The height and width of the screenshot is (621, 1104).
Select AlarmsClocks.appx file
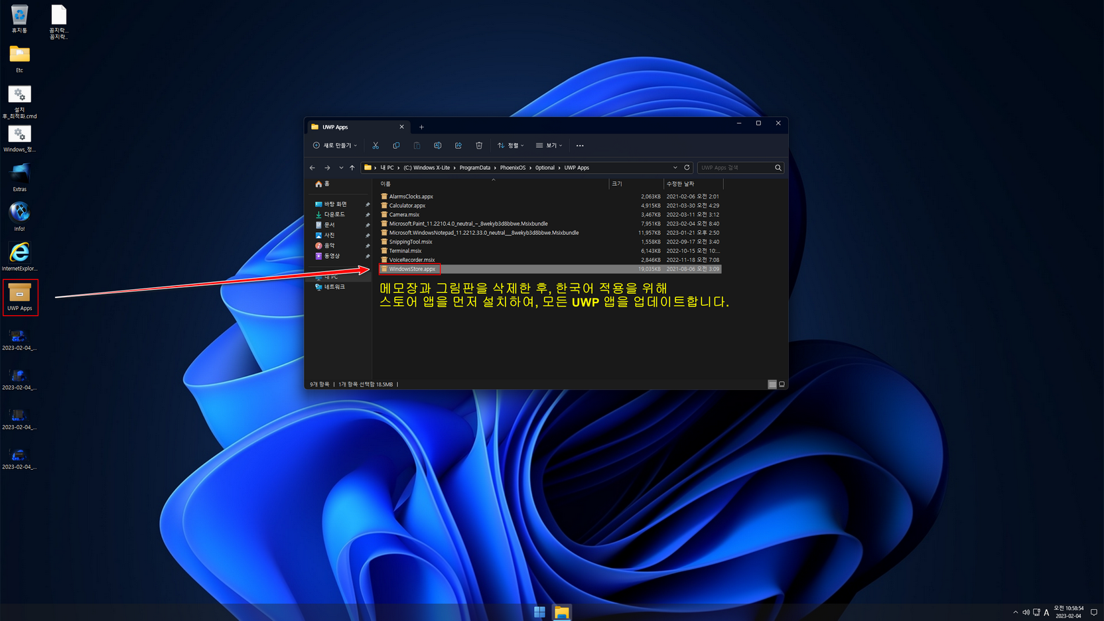[411, 196]
